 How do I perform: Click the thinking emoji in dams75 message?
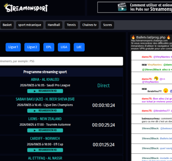(x=156, y=78)
